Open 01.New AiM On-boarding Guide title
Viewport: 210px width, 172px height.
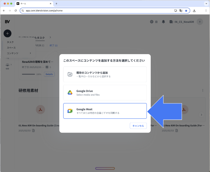click(39, 126)
